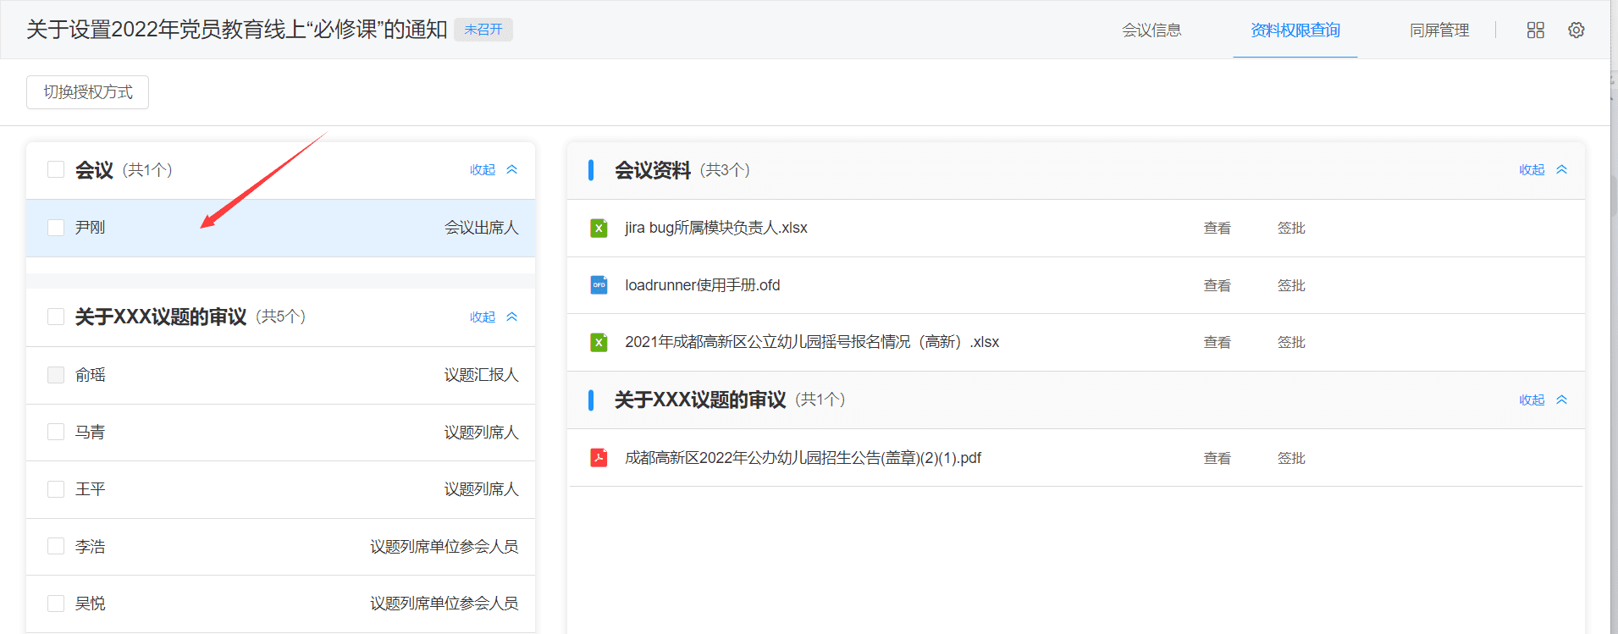
Task: Click 查看 for jira bug所属模块负责人.xlsx
Action: pos(1218,228)
